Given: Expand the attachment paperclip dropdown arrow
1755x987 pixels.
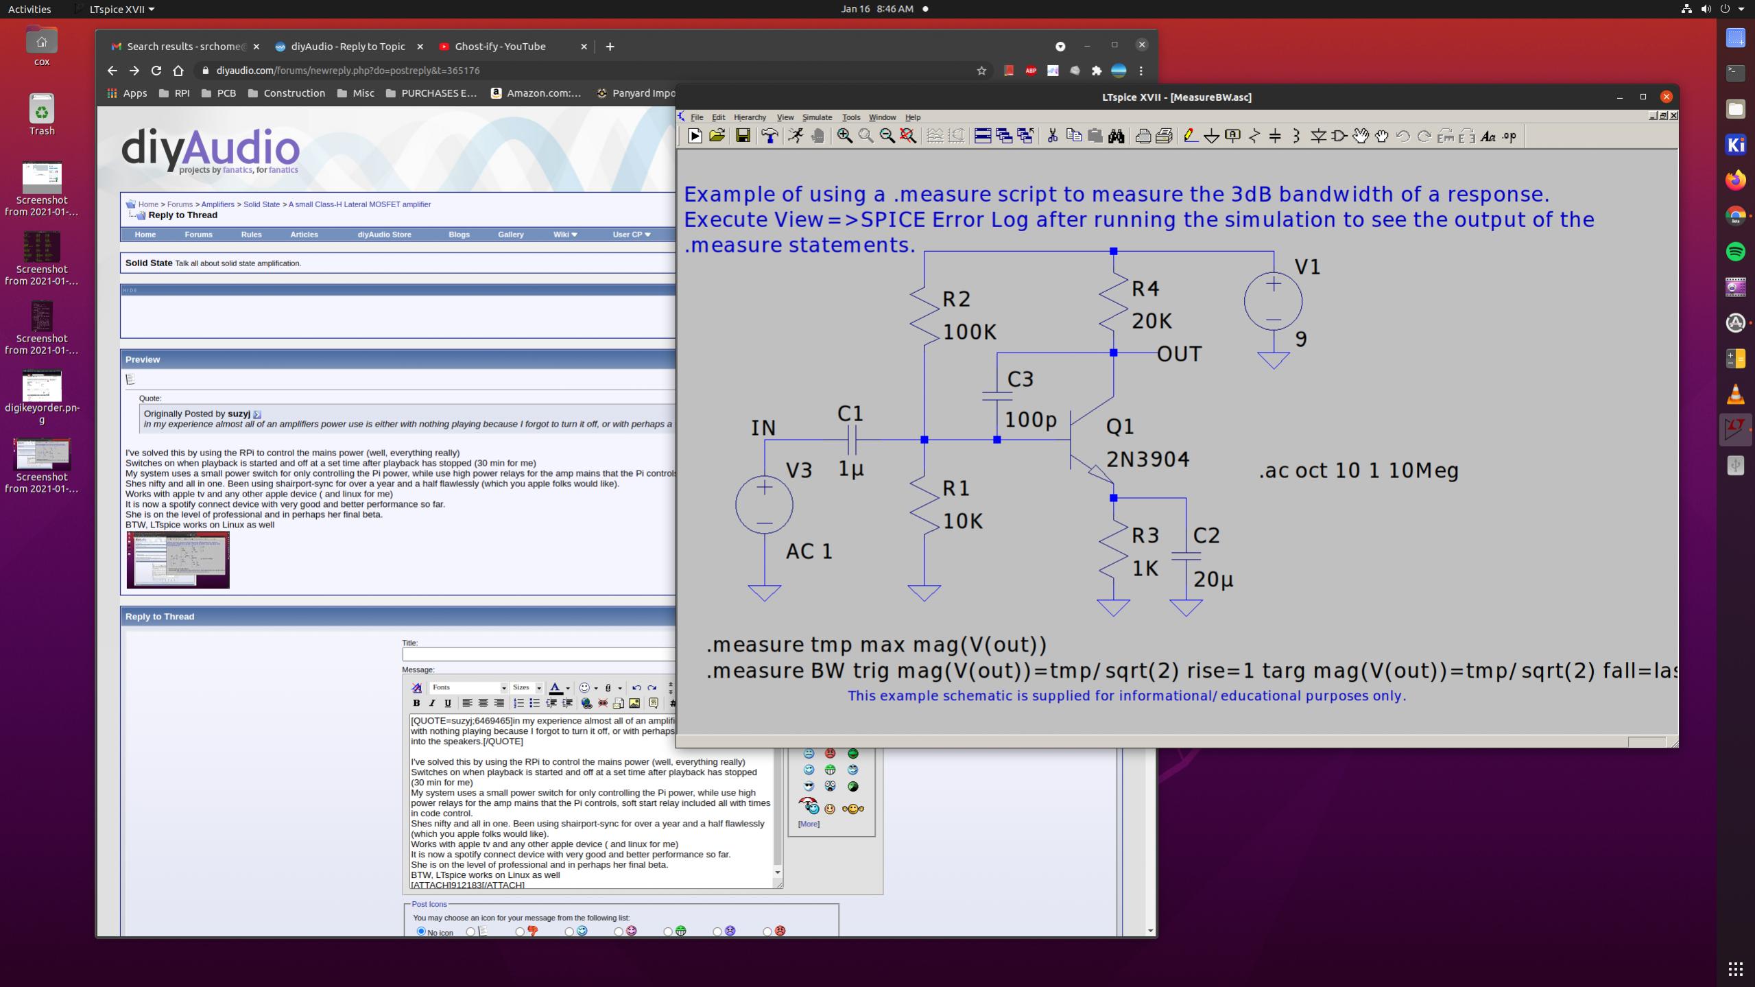Looking at the screenshot, I should click(x=620, y=688).
